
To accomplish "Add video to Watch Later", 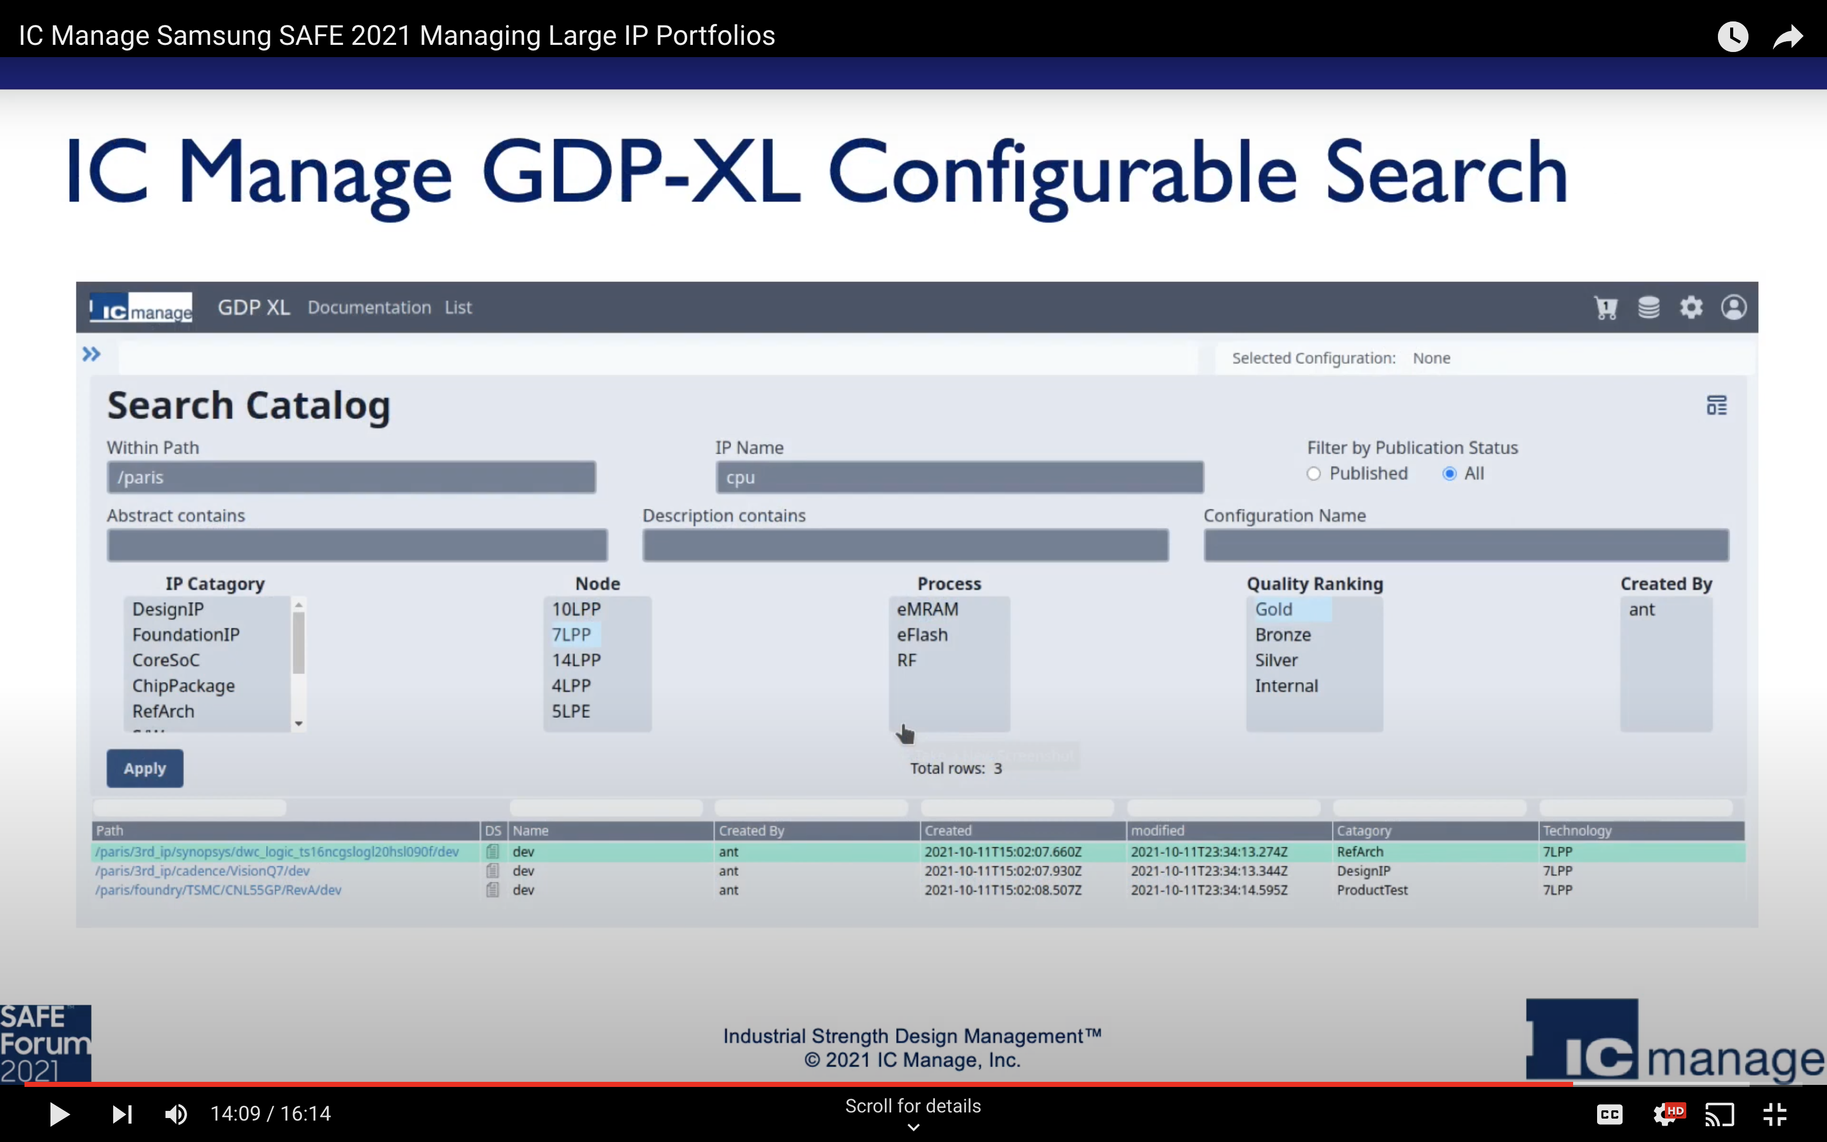I will click(1733, 36).
